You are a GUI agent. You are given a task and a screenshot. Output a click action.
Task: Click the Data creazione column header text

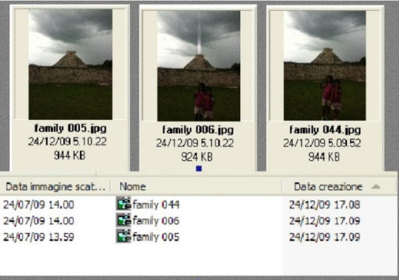(328, 187)
